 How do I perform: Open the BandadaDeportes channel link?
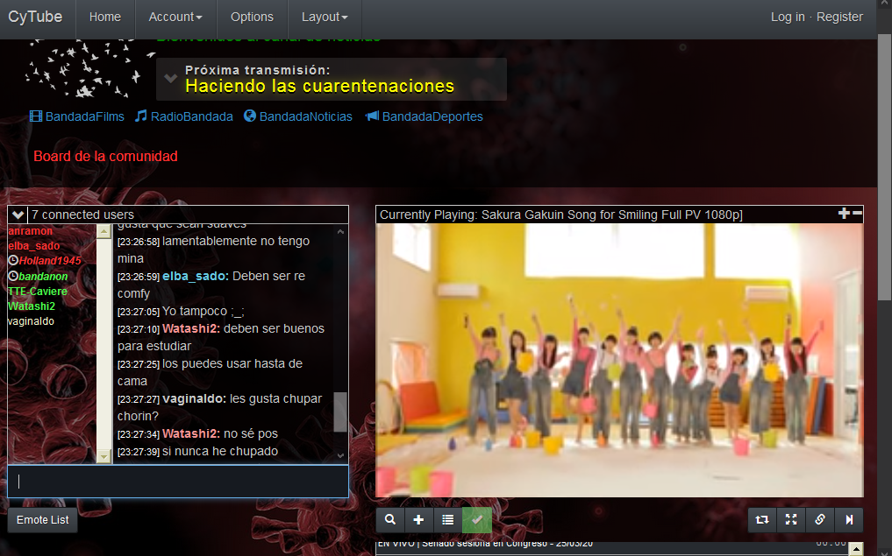[425, 116]
